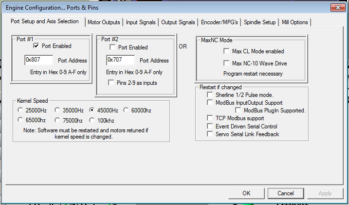The height and width of the screenshot is (205, 349).
Task: Switch to the Mill Options tab
Action: click(294, 22)
